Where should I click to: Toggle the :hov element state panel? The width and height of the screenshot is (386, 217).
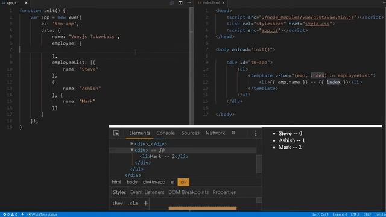pos(118,203)
